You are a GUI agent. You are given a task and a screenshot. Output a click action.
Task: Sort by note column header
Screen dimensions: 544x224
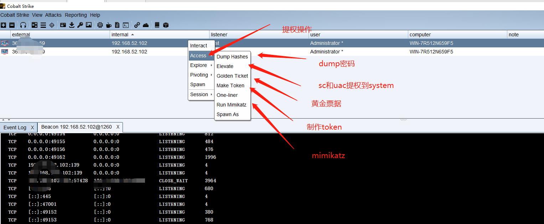(x=525, y=35)
